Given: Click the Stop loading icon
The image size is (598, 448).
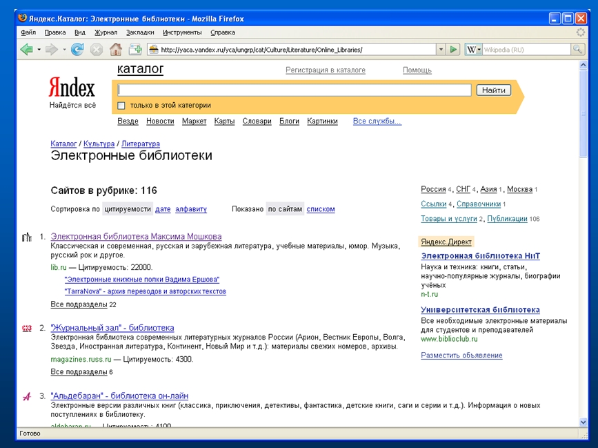Looking at the screenshot, I should point(97,50).
